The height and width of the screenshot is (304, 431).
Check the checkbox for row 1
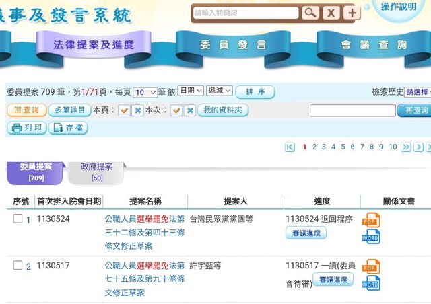point(18,219)
